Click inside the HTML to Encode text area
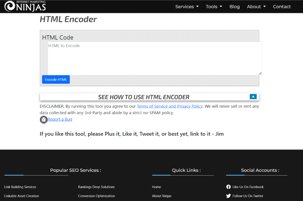Viewport: 303px width, 201px height. pyautogui.click(x=155, y=58)
